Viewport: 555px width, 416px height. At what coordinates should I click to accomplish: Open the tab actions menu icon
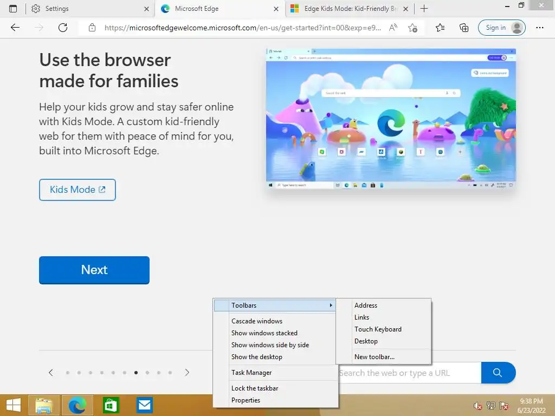[x=13, y=9]
